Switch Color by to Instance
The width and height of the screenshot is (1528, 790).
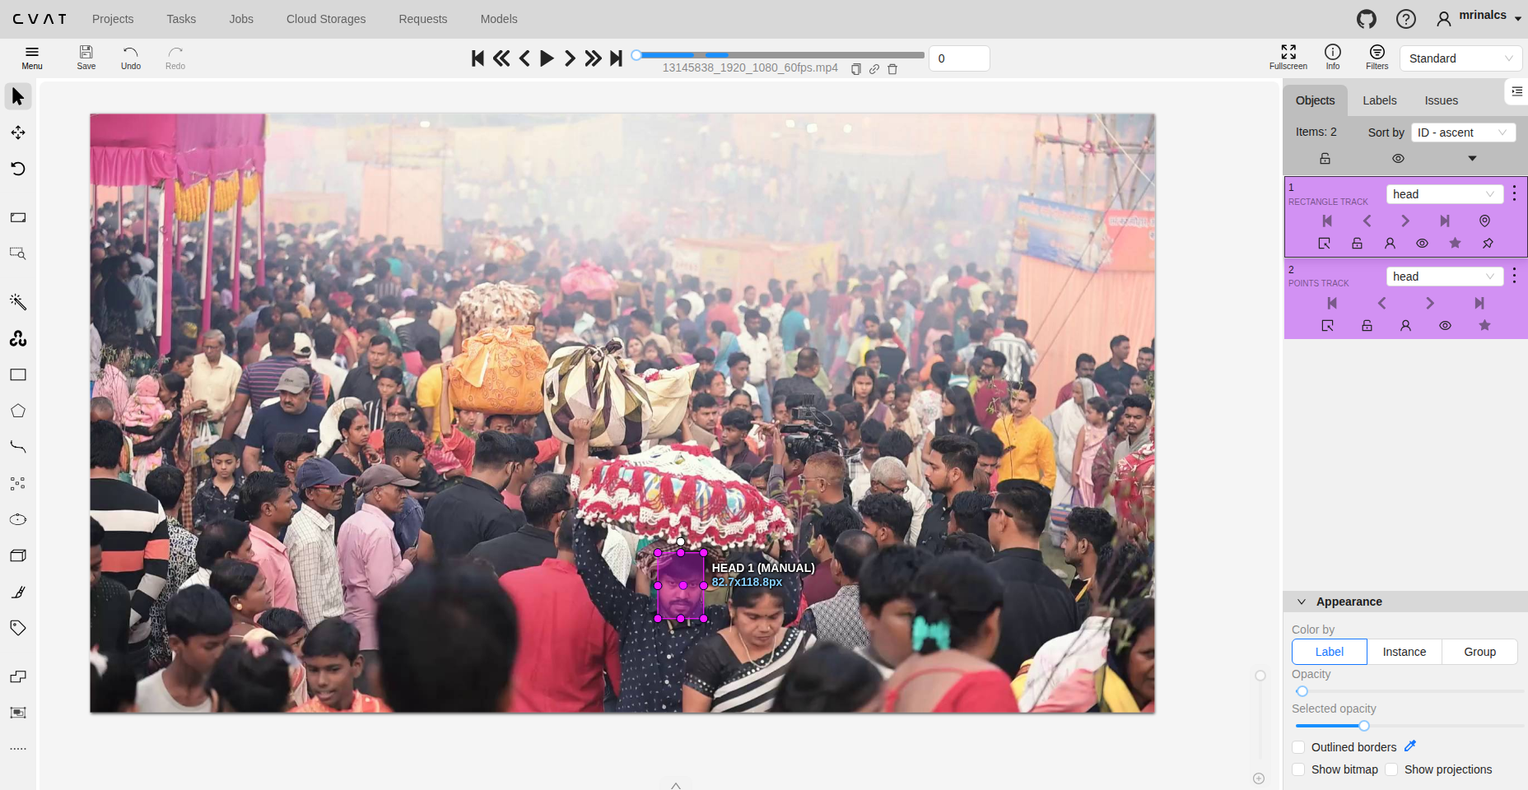(x=1404, y=651)
